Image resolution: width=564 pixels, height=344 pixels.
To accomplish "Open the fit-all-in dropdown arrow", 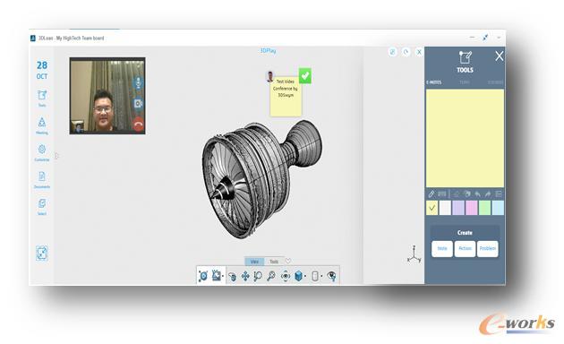I will [x=223, y=276].
